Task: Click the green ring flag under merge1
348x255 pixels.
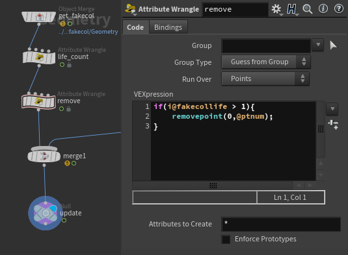Action: [x=74, y=164]
